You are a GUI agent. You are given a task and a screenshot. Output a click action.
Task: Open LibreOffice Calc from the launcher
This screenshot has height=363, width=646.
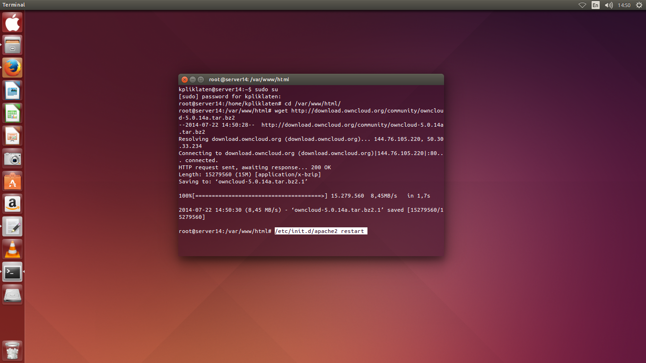point(12,113)
